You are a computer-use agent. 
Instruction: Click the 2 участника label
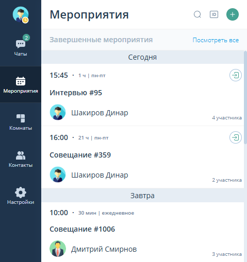(x=227, y=180)
